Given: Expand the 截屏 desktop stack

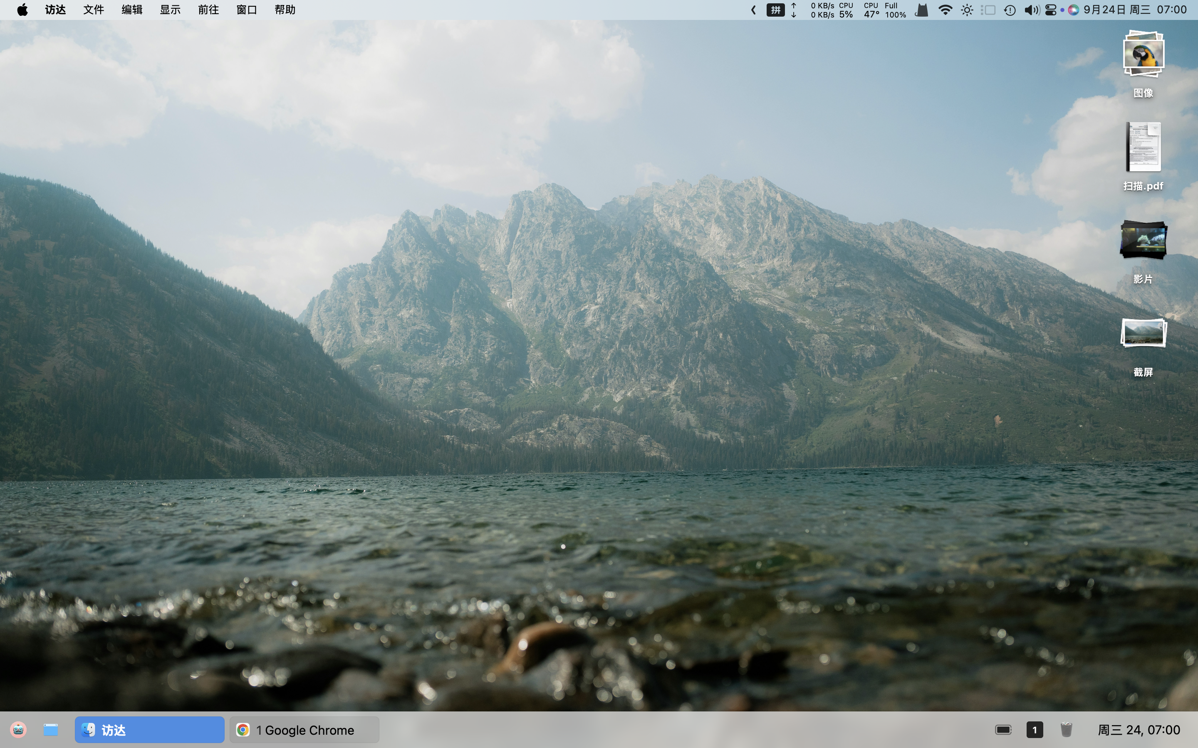Looking at the screenshot, I should pos(1143,333).
